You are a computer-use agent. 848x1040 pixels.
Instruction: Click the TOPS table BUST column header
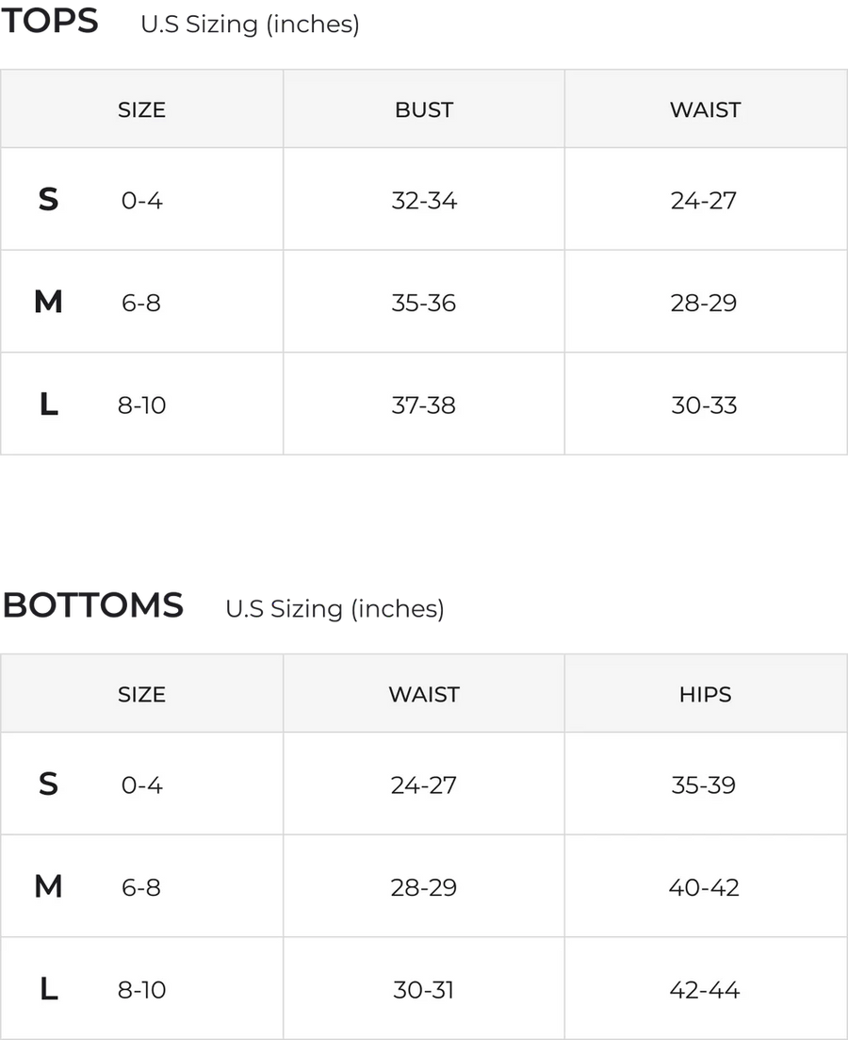424,109
